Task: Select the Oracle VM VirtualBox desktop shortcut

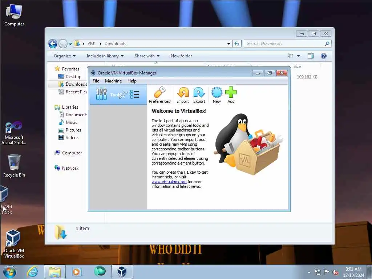Action: click(14, 244)
